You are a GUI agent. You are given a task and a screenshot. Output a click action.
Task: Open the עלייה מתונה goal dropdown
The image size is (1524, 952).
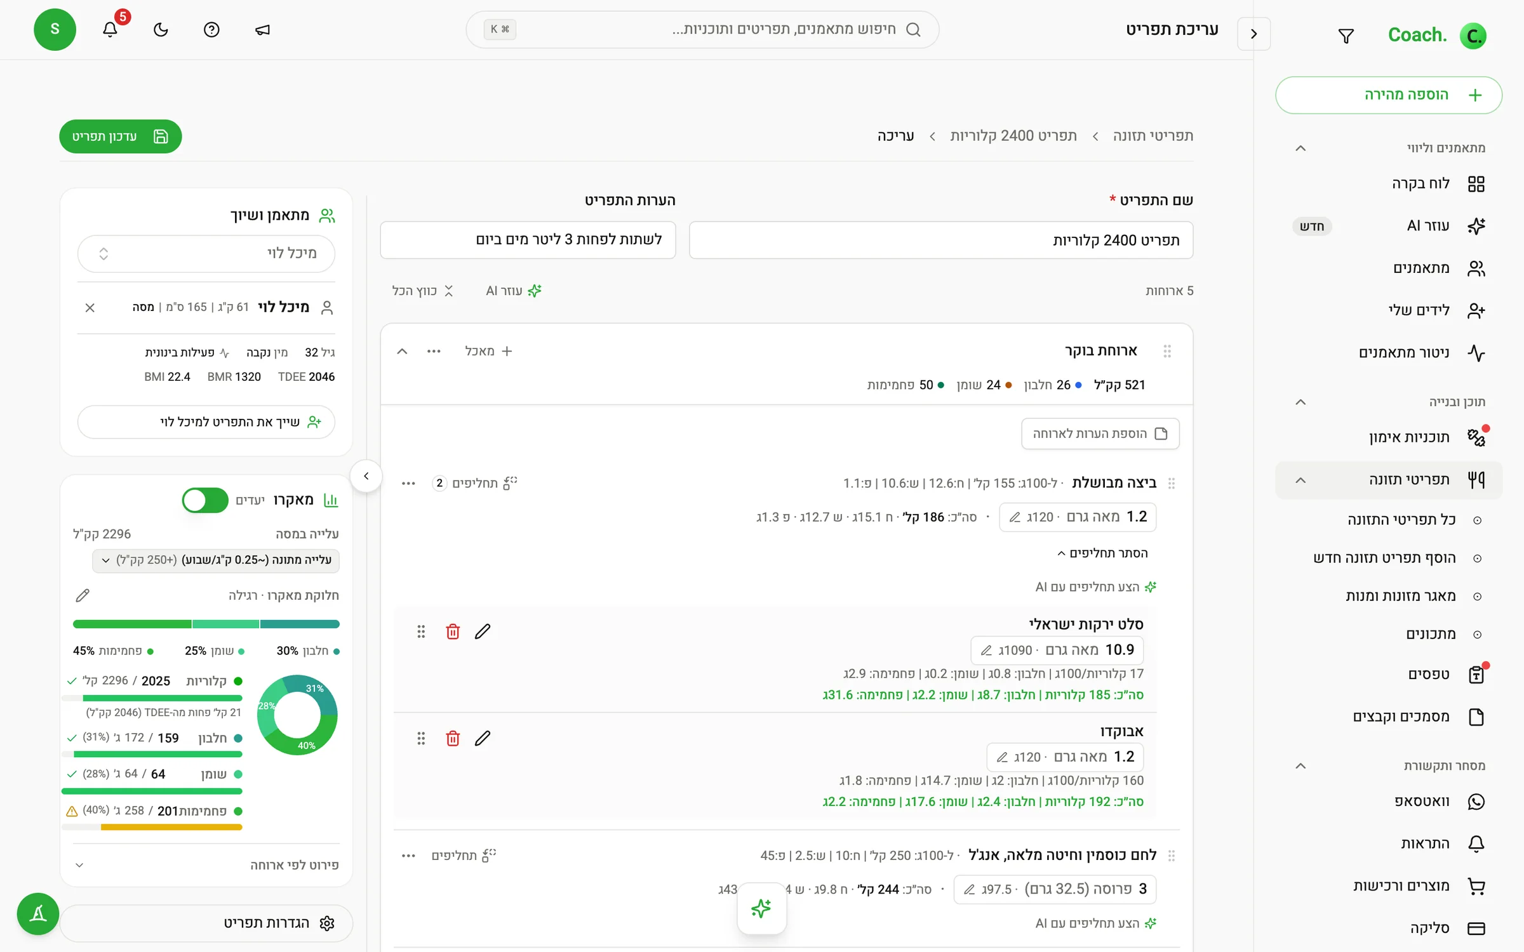click(x=216, y=560)
